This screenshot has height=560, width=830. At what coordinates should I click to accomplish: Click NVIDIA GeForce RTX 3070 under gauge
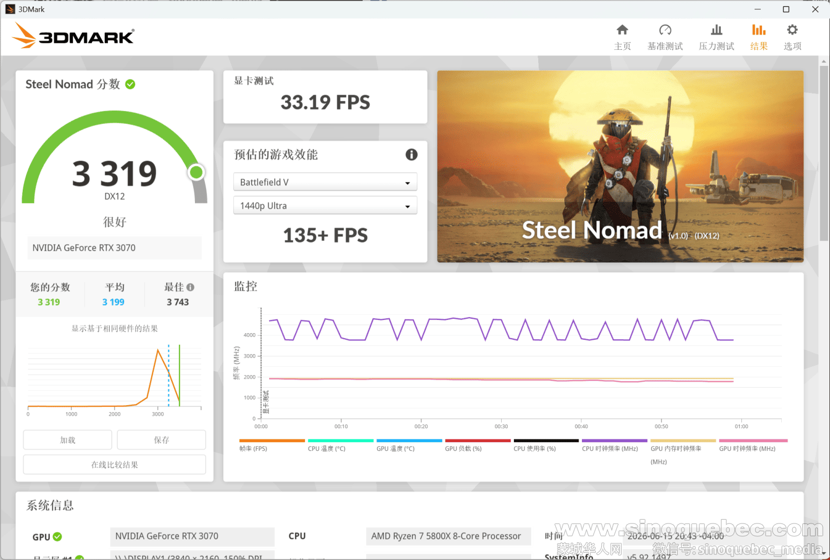pos(115,248)
